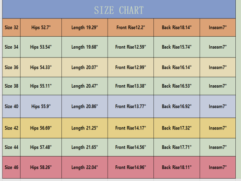Click the Hips 56.69" cell
The width and height of the screenshot is (241, 181).
tap(41, 128)
